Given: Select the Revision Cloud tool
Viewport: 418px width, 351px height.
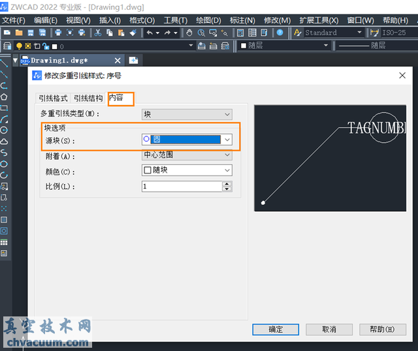Looking at the screenshot, I should tap(4, 142).
